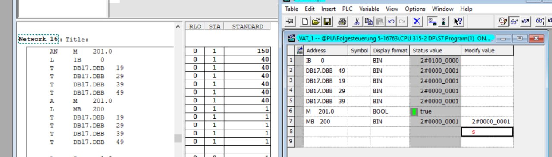The width and height of the screenshot is (552, 157).
Task: Click the blue X delete icon
Action: coord(417,21)
